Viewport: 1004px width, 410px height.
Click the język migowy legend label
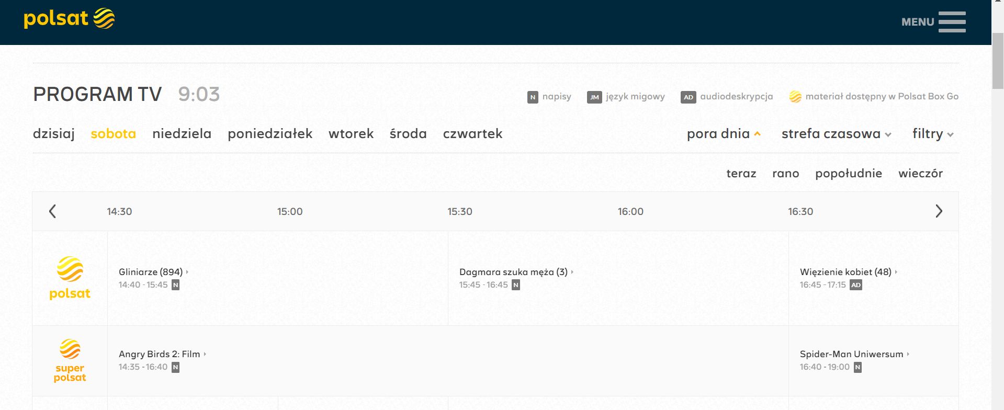pyautogui.click(x=636, y=97)
